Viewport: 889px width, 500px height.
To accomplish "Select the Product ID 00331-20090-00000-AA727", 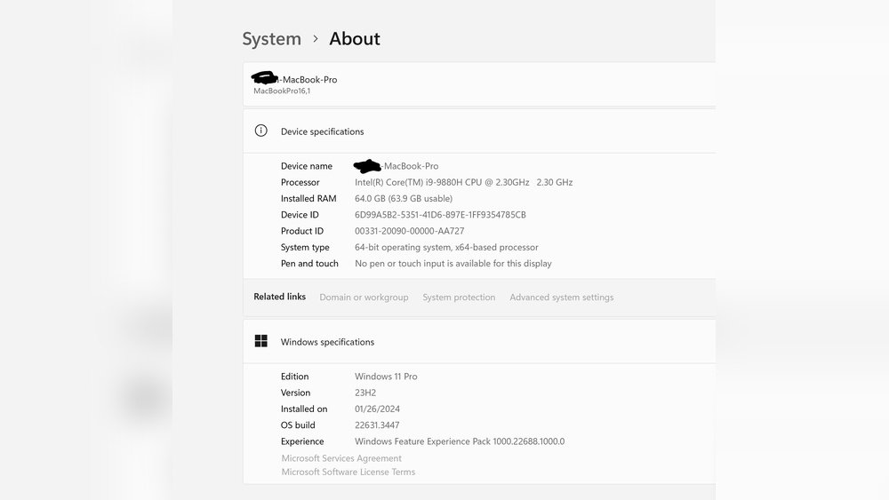I will pos(409,231).
